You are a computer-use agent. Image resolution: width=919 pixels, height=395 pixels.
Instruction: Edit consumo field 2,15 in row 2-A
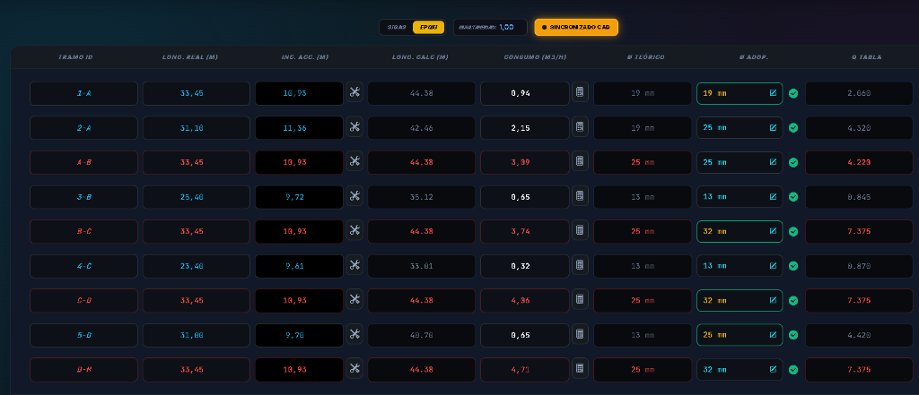(525, 127)
